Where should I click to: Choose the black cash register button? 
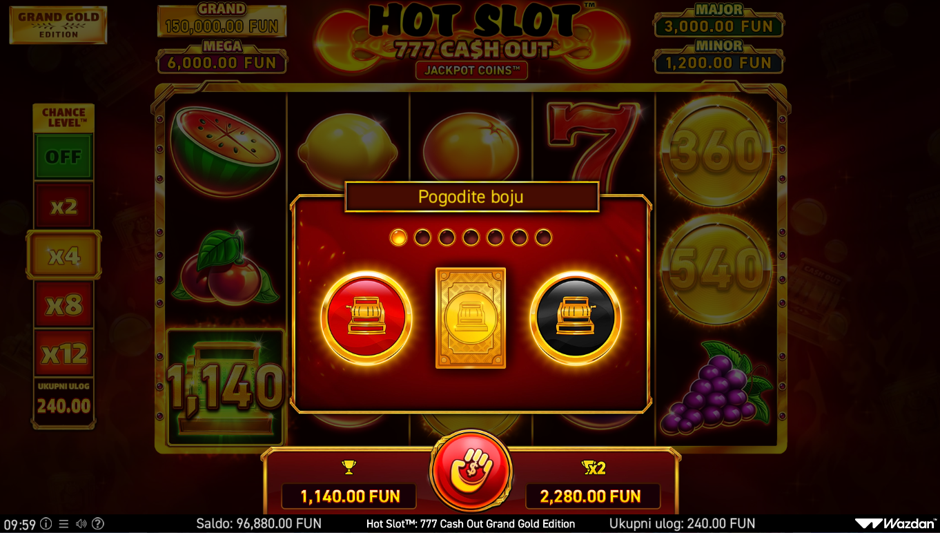point(575,318)
